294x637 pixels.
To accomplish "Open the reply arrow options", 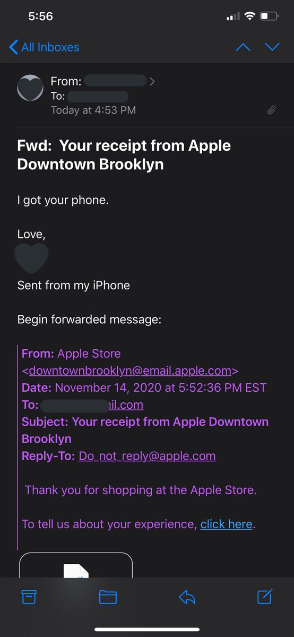I will [187, 597].
